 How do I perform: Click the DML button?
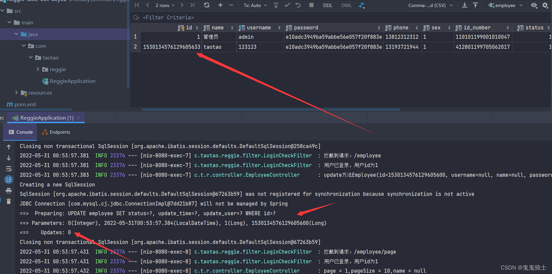point(347,5)
